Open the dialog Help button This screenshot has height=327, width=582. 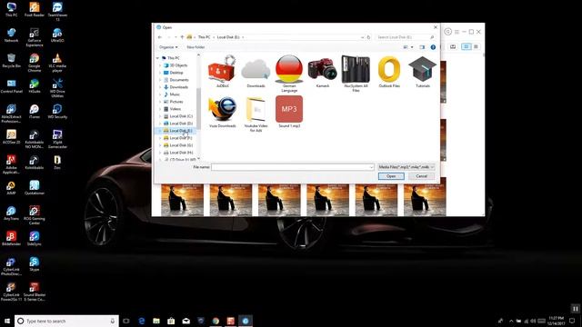point(433,47)
